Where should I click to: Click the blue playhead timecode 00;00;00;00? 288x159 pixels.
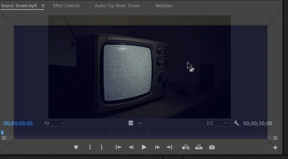[x=18, y=123]
